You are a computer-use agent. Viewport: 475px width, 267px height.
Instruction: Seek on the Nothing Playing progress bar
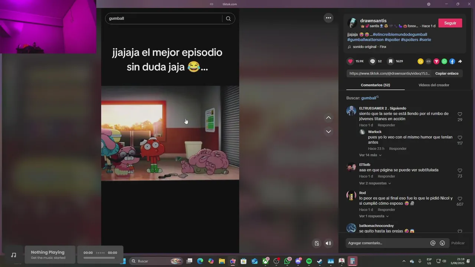tap(99, 258)
